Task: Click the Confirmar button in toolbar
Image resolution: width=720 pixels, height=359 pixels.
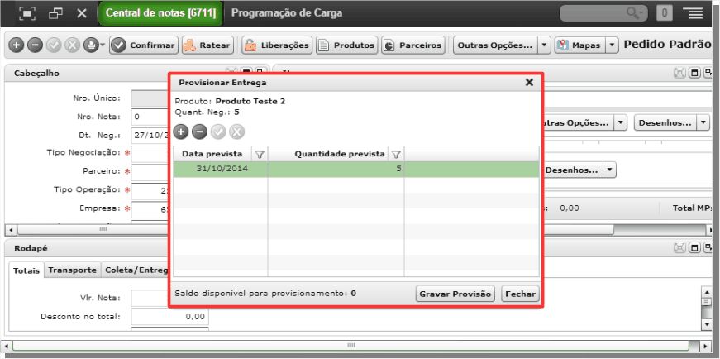Action: [144, 45]
